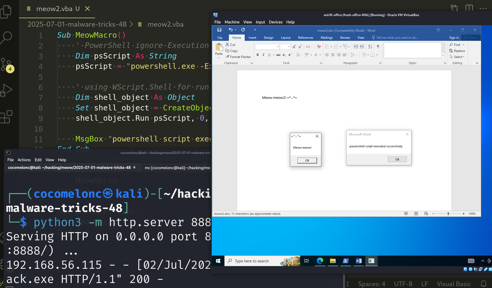Sort text with the A-Z sort icon
492x288 pixels.
370,47
